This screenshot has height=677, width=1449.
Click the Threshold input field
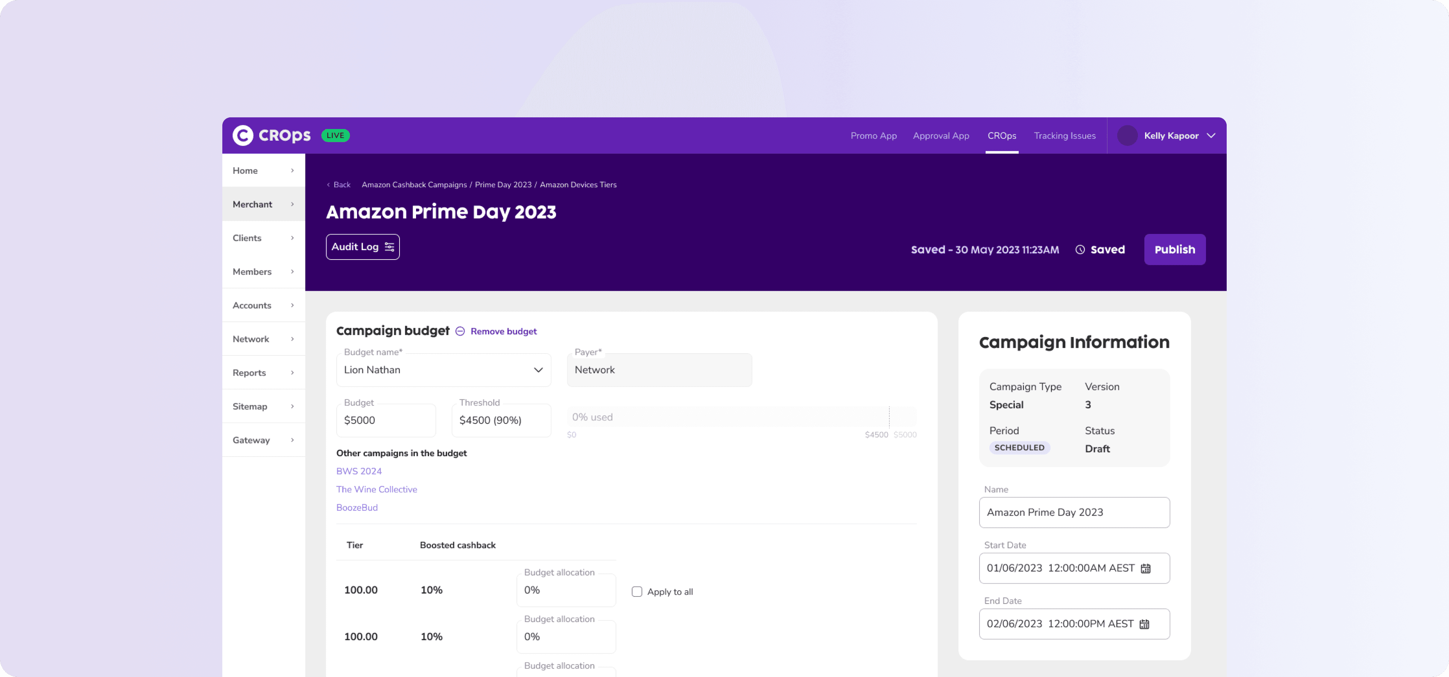pyautogui.click(x=501, y=420)
